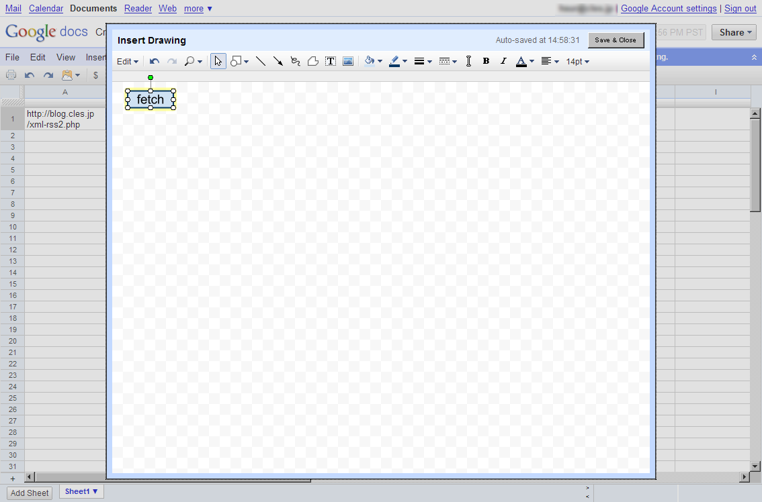Select the Polyline tool

[x=312, y=61]
